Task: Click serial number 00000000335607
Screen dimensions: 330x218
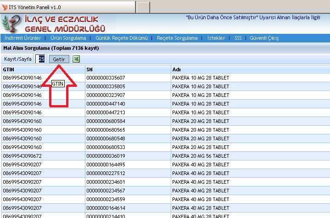Action: pyautogui.click(x=106, y=78)
